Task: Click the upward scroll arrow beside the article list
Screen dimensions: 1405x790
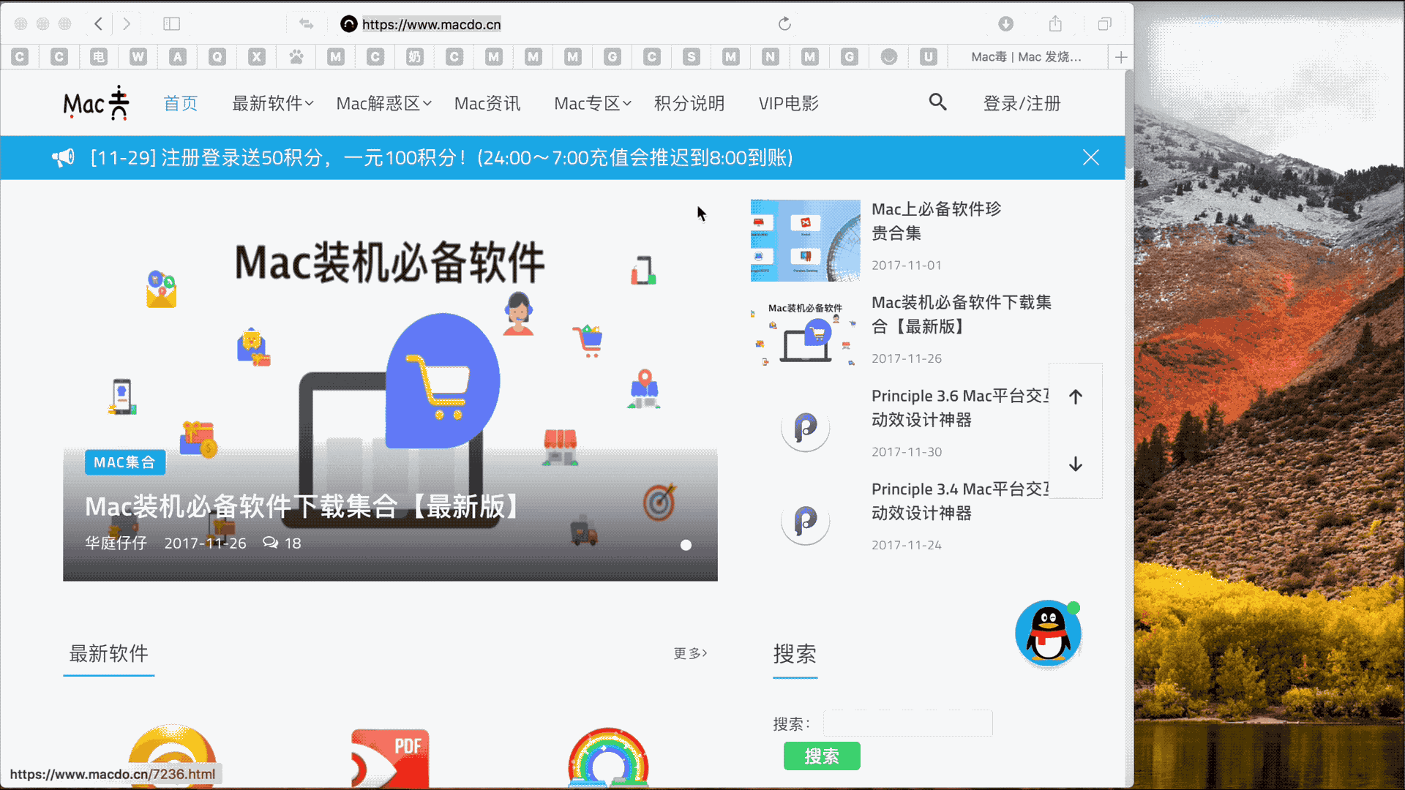Action: [x=1075, y=396]
